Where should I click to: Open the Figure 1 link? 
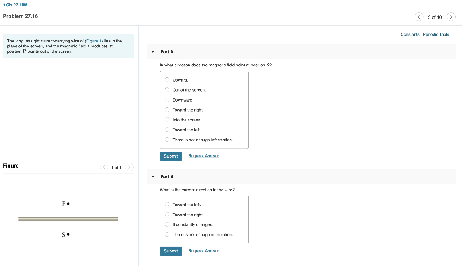(94, 41)
